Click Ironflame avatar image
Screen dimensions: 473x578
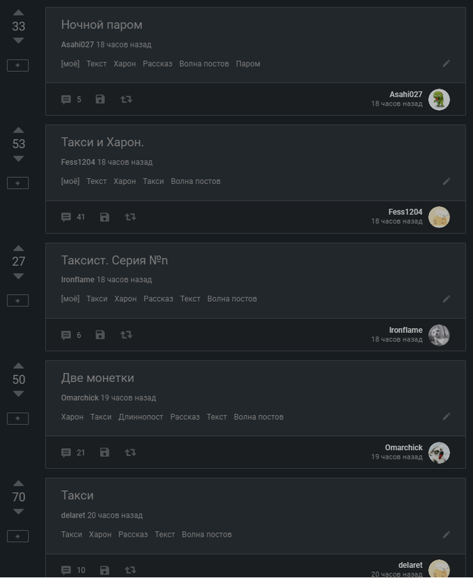[x=439, y=335]
